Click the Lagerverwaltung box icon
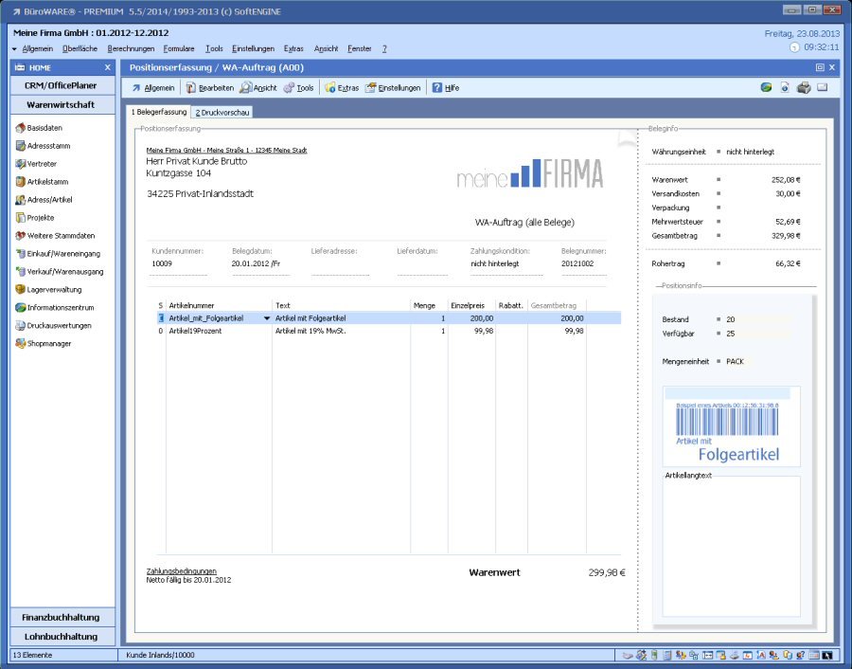This screenshot has height=669, width=852. pos(21,289)
